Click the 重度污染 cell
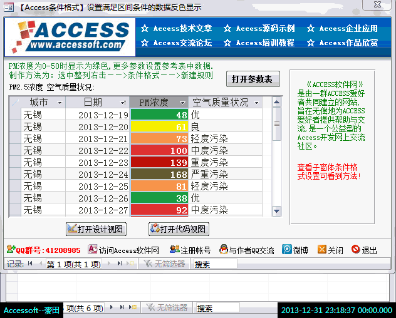This screenshot has width=396, height=318. [x=226, y=163]
